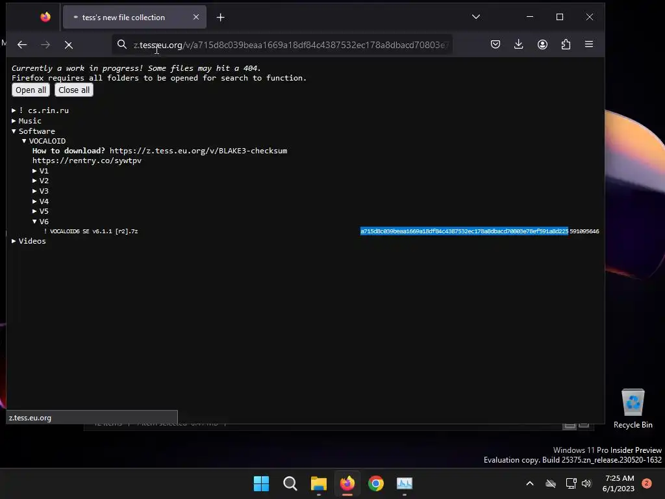This screenshot has height=499, width=665.
Task: Expand the V5 folder
Action: click(x=41, y=211)
